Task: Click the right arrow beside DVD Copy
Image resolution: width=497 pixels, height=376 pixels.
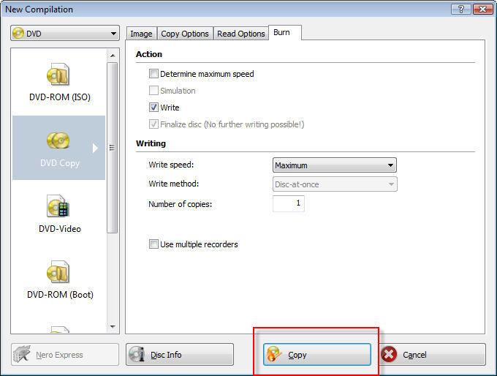Action: [x=95, y=148]
